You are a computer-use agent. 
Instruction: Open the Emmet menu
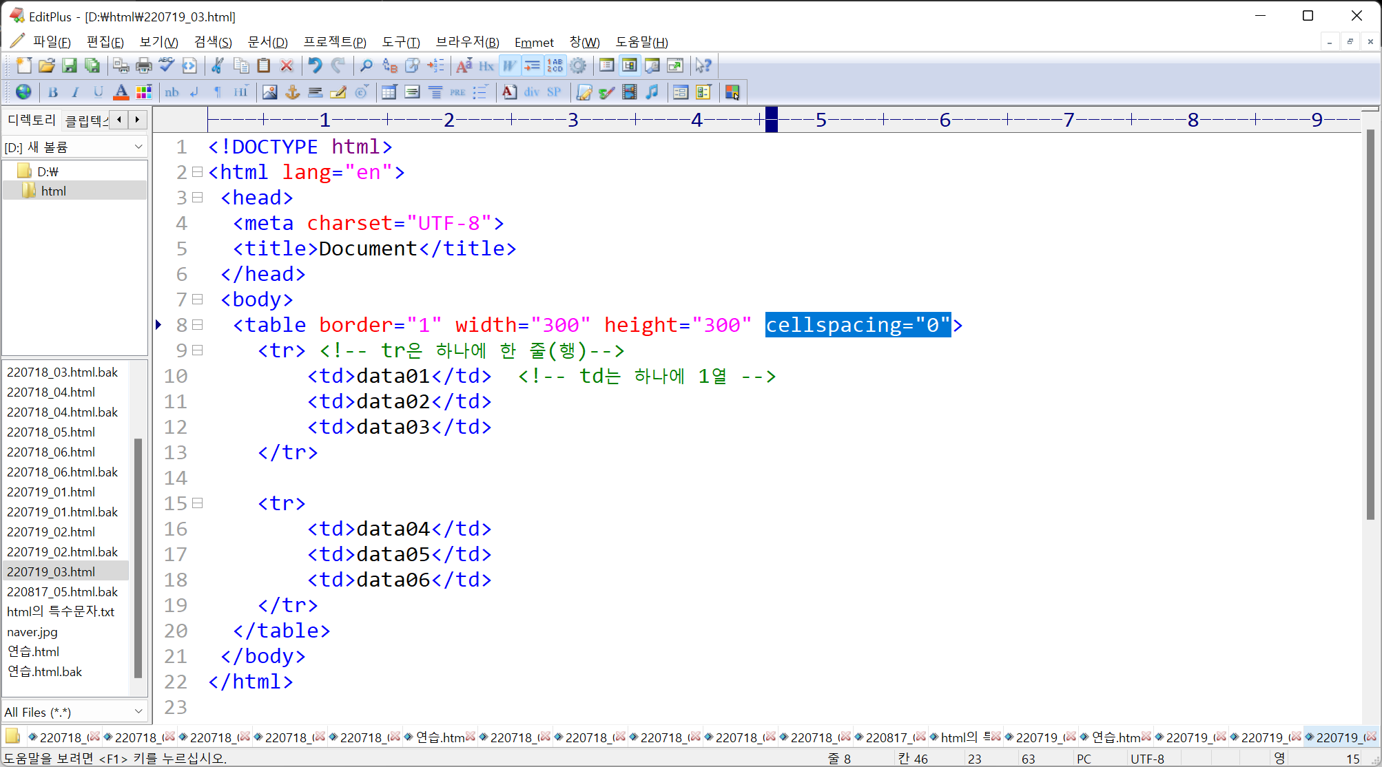click(x=534, y=43)
